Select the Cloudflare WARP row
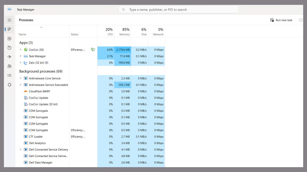Viewport: 307px width, 172px height. pos(90,91)
